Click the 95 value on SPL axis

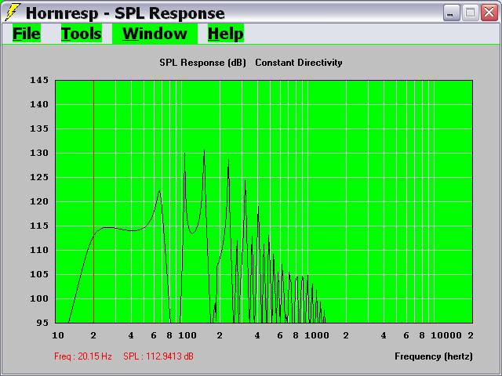click(42, 323)
